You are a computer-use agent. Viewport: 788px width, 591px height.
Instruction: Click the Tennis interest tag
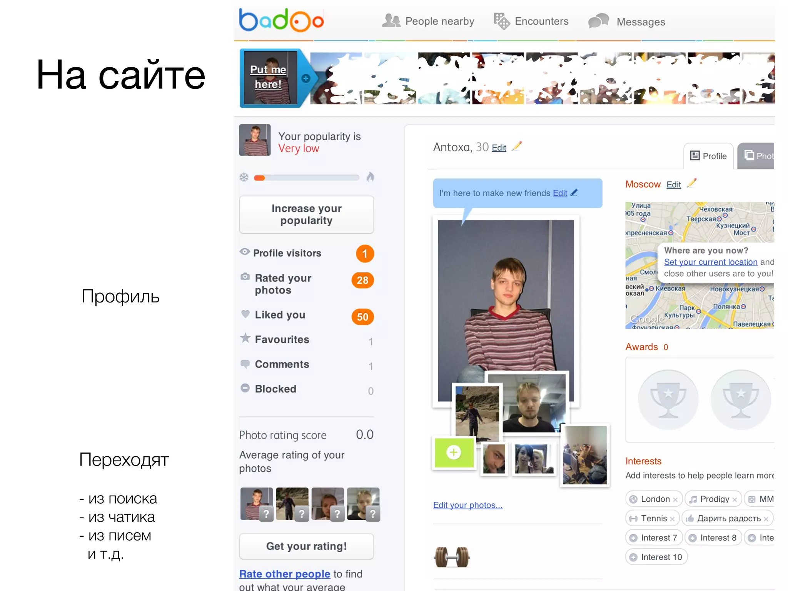[652, 518]
